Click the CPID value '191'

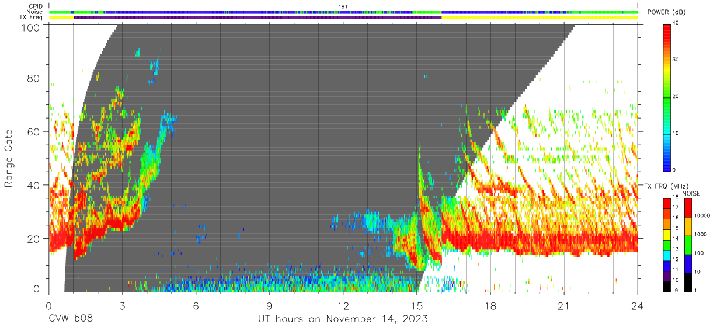pos(343,6)
